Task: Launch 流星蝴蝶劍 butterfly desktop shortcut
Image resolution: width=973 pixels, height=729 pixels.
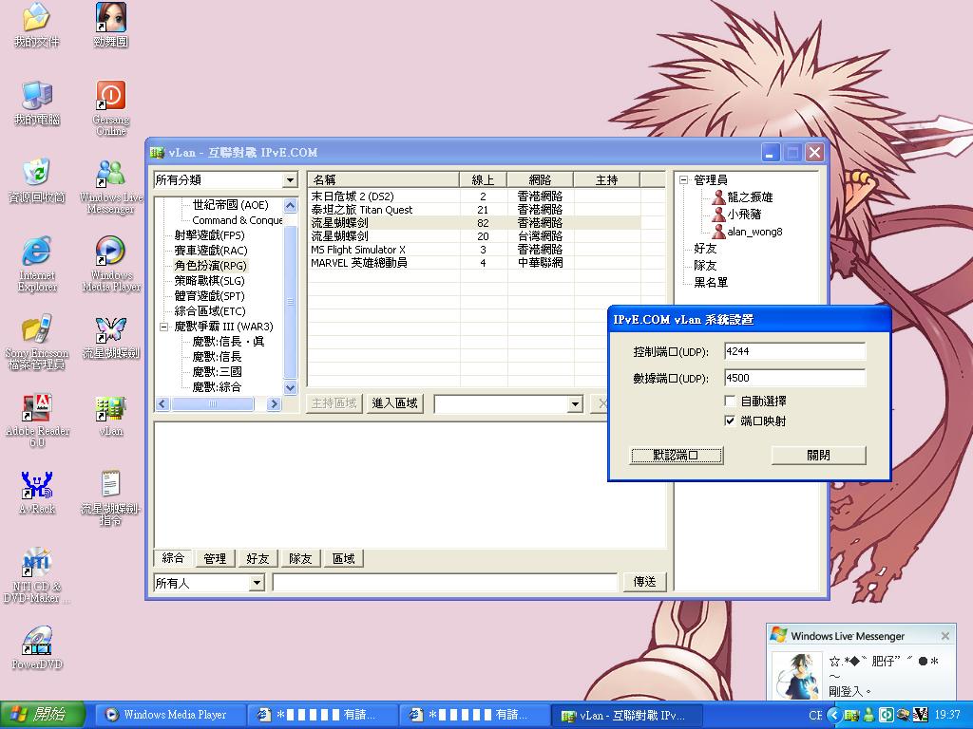Action: [x=111, y=337]
